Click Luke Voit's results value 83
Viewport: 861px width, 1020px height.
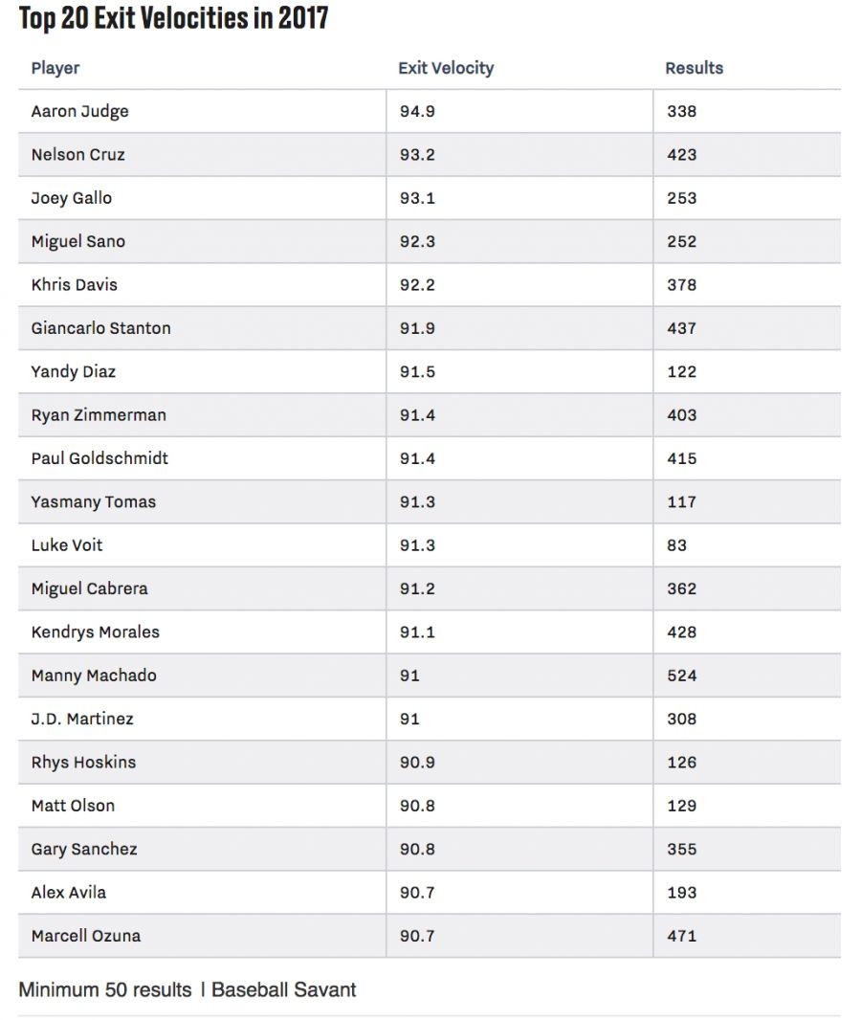(x=676, y=545)
